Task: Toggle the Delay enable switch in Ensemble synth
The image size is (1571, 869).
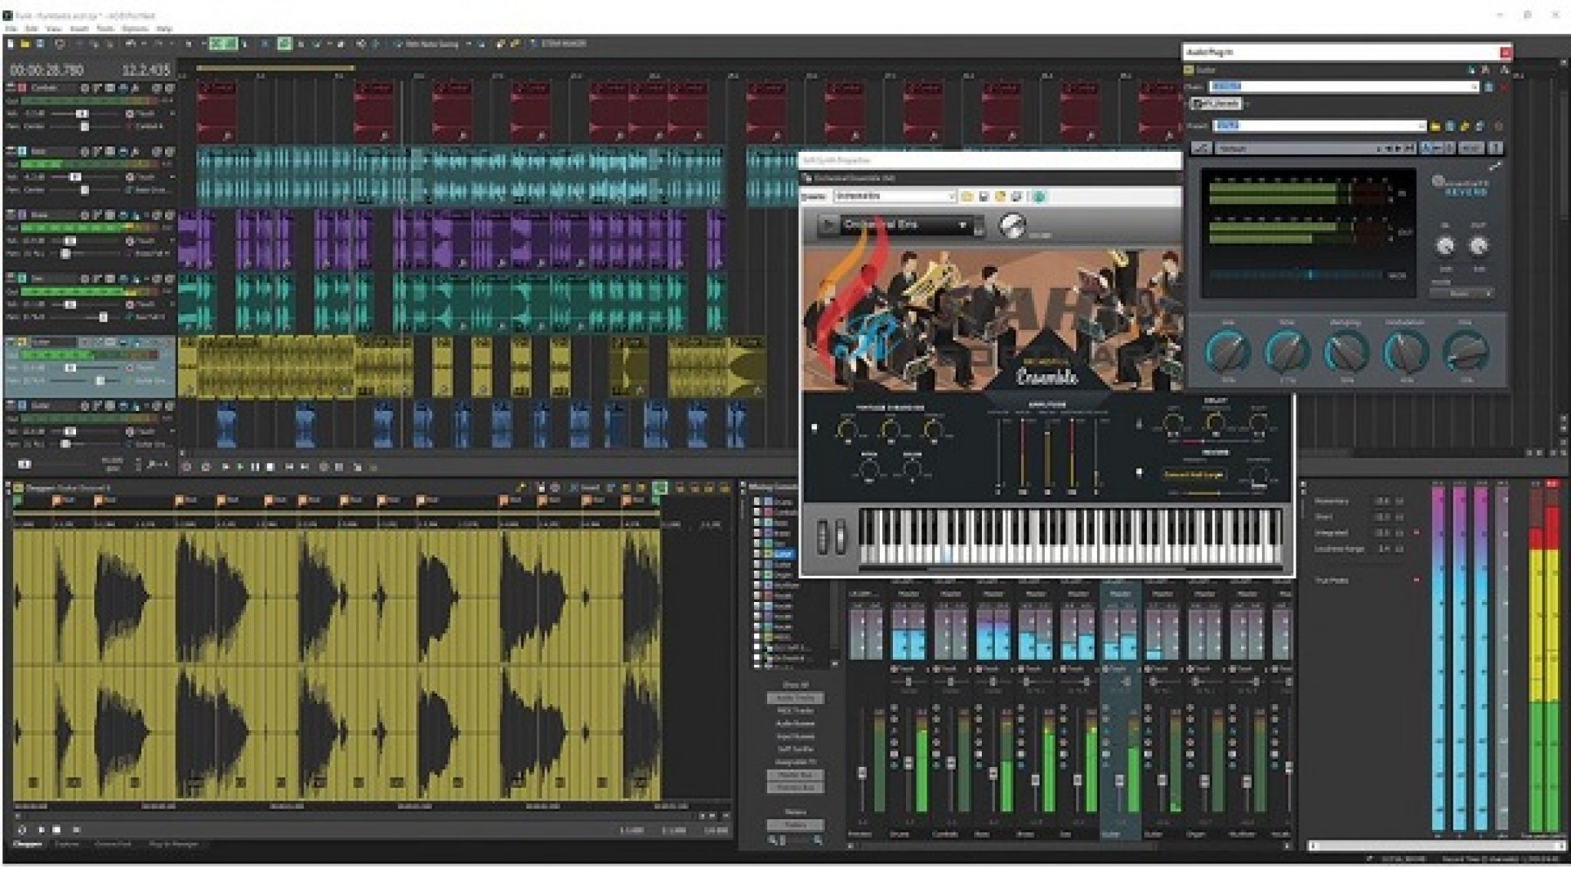Action: click(x=1139, y=424)
